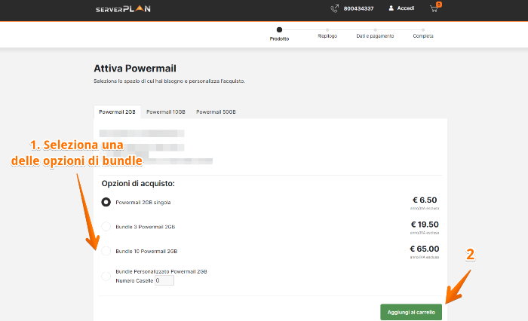The image size is (528, 321).
Task: Switch to Powermail 50GB tab
Action: (216, 112)
